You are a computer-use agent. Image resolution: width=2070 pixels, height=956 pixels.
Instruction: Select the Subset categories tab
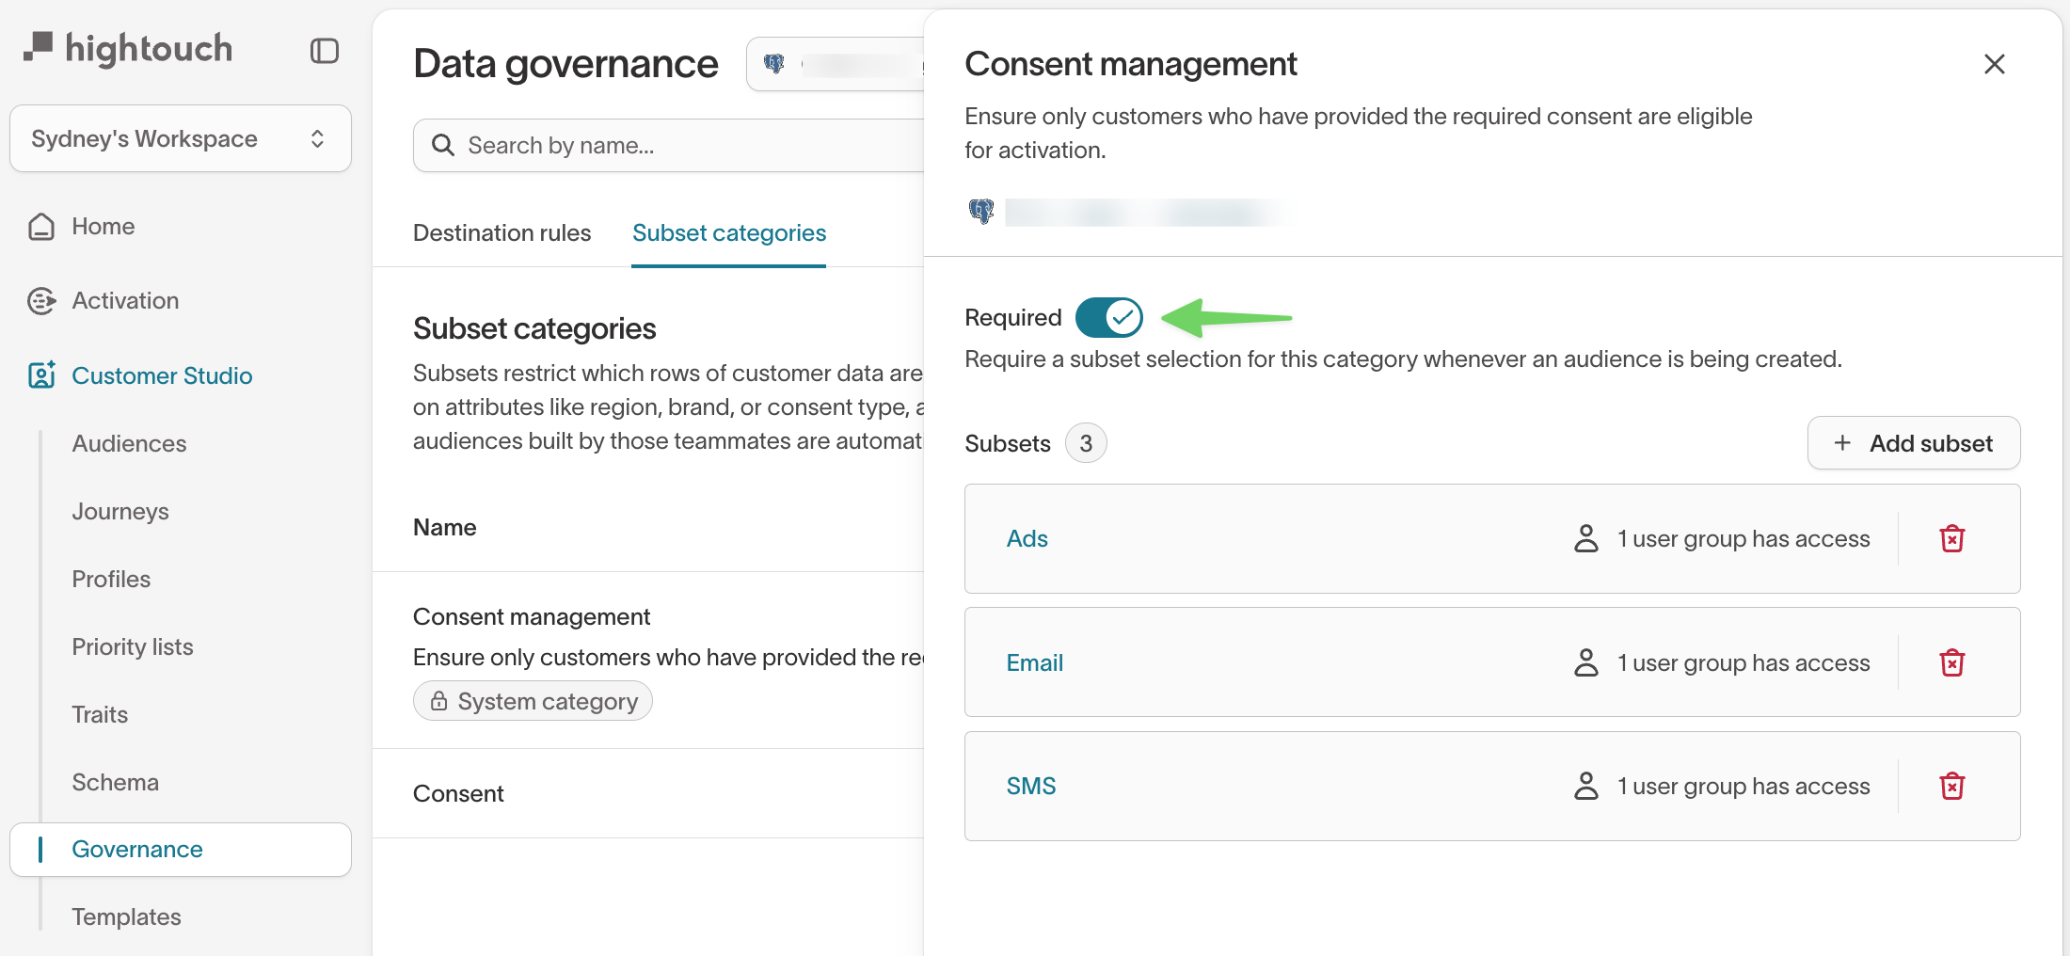[728, 233]
